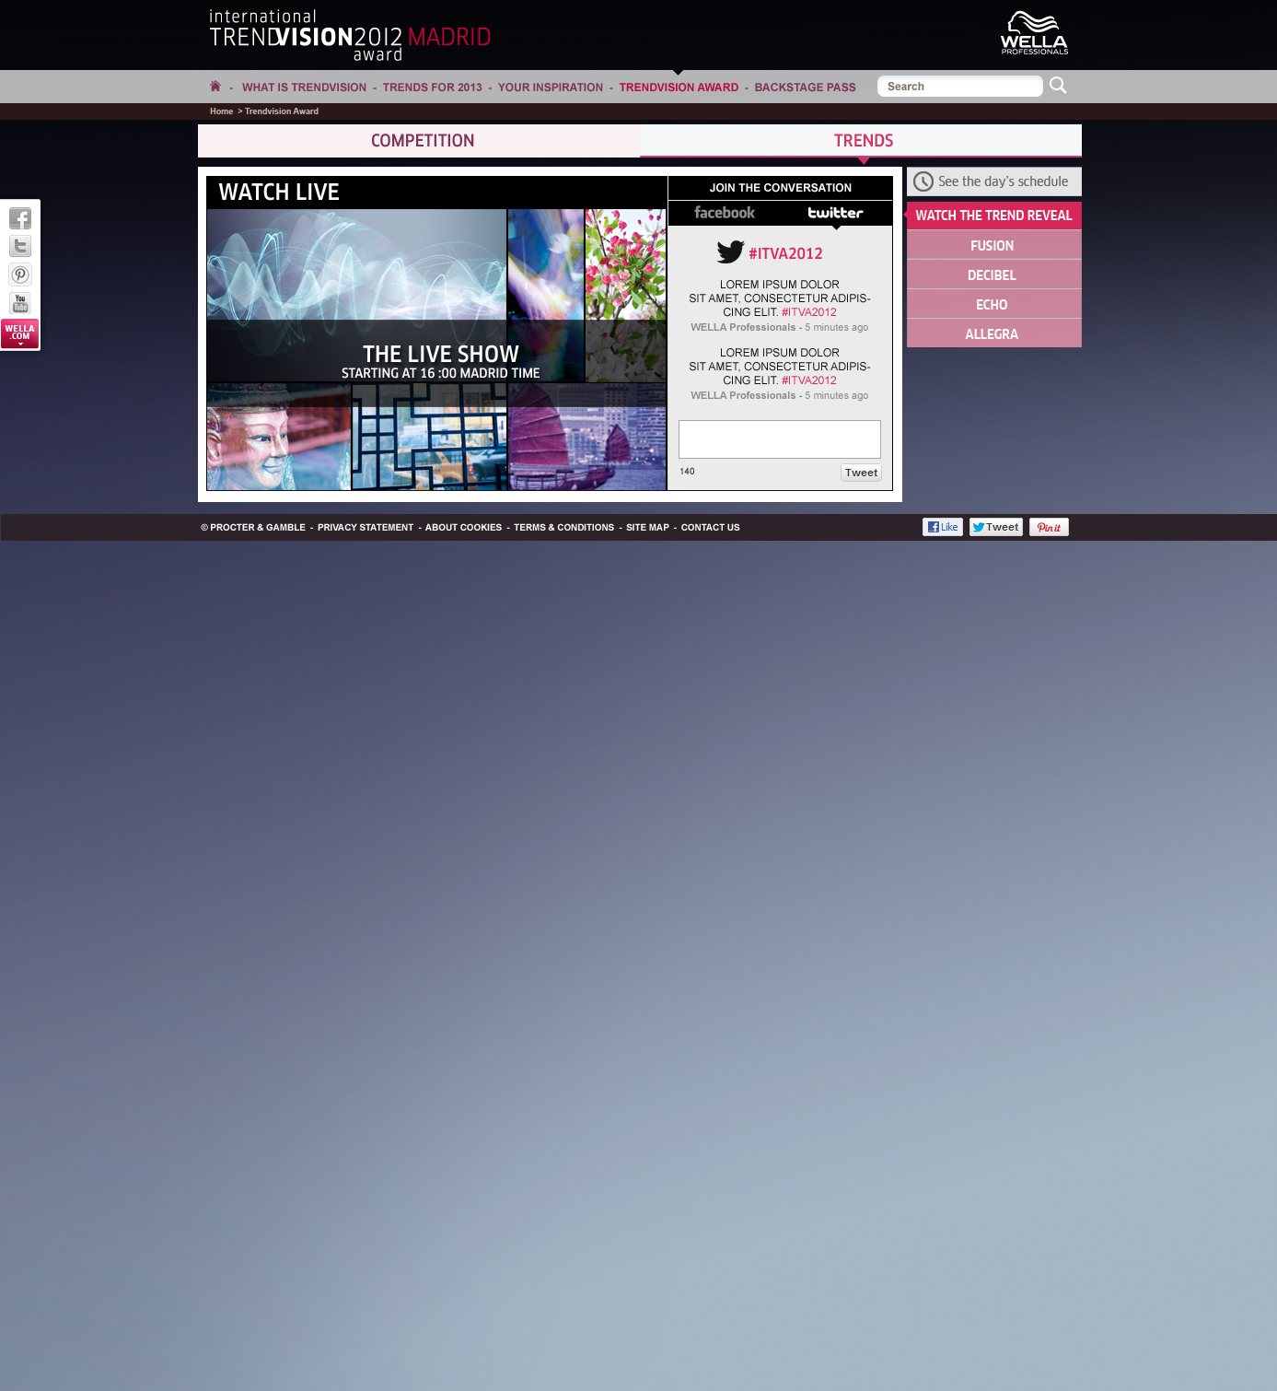Click #ITVA2012 link in first tweet
This screenshot has height=1391, width=1277.
click(x=808, y=312)
